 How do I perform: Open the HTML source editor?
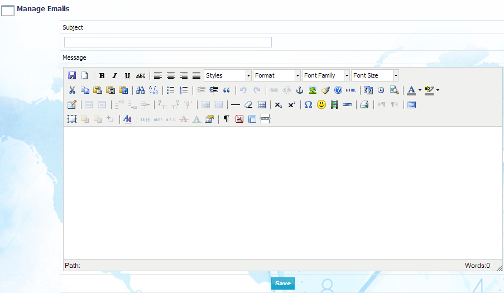(x=351, y=90)
